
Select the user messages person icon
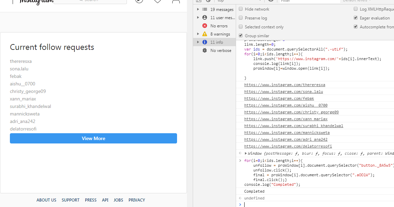(205, 18)
